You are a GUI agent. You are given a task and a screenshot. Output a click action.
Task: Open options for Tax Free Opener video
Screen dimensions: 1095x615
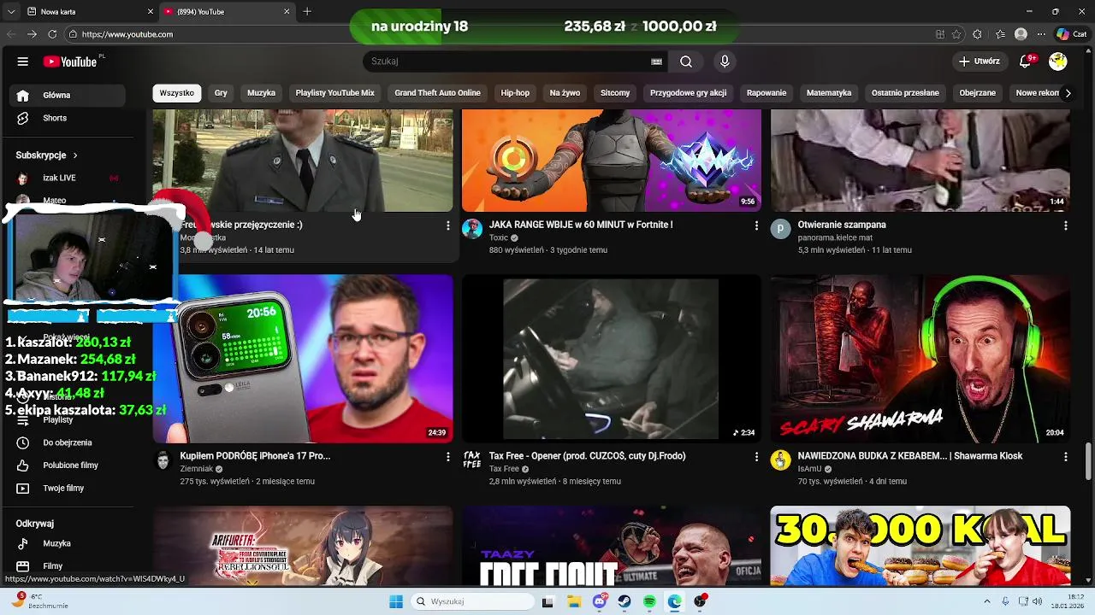click(x=756, y=457)
